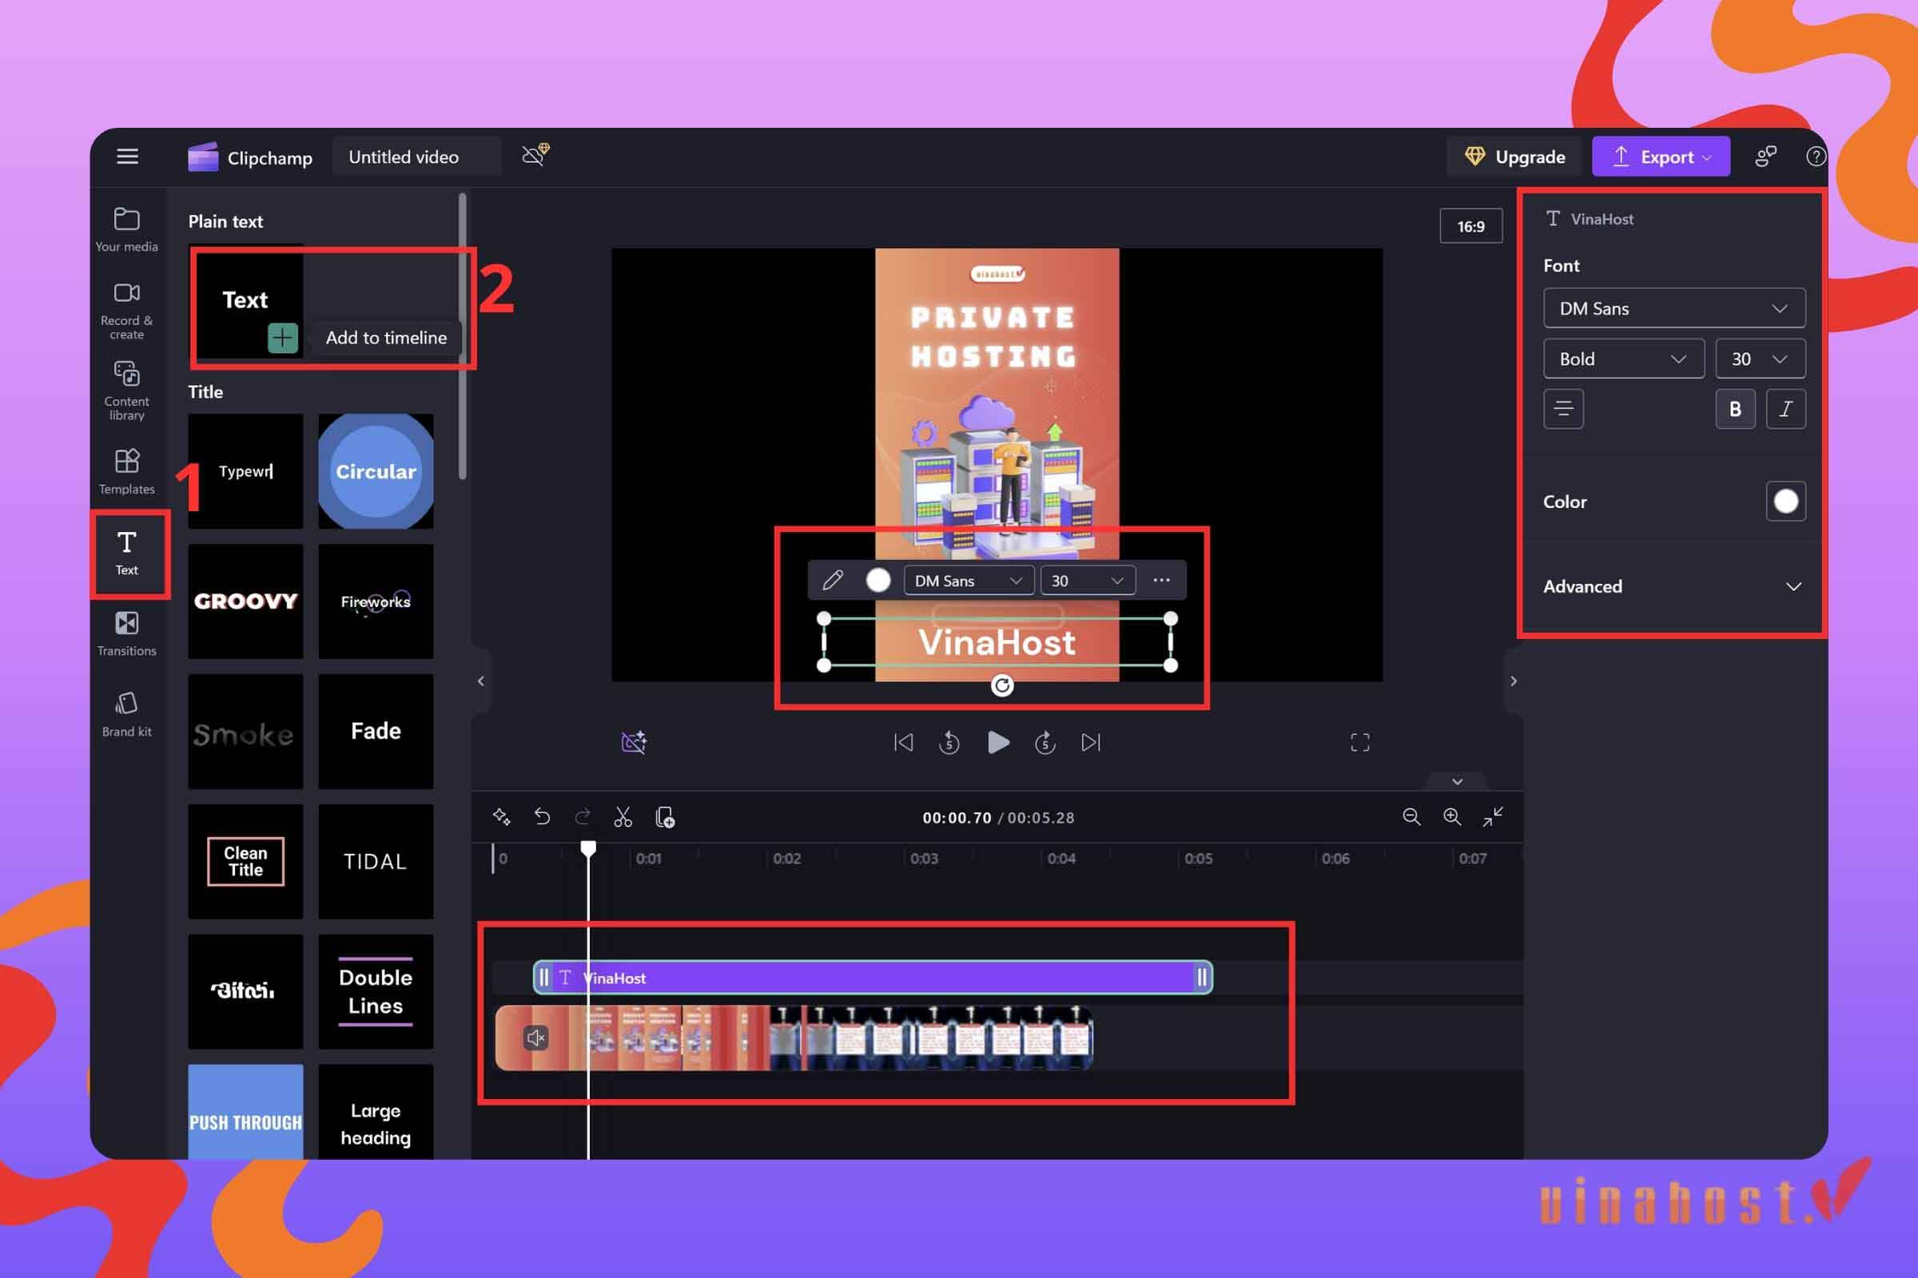1918x1278 pixels.
Task: Open the DM Sans font dropdown in property panel
Action: 1674,308
